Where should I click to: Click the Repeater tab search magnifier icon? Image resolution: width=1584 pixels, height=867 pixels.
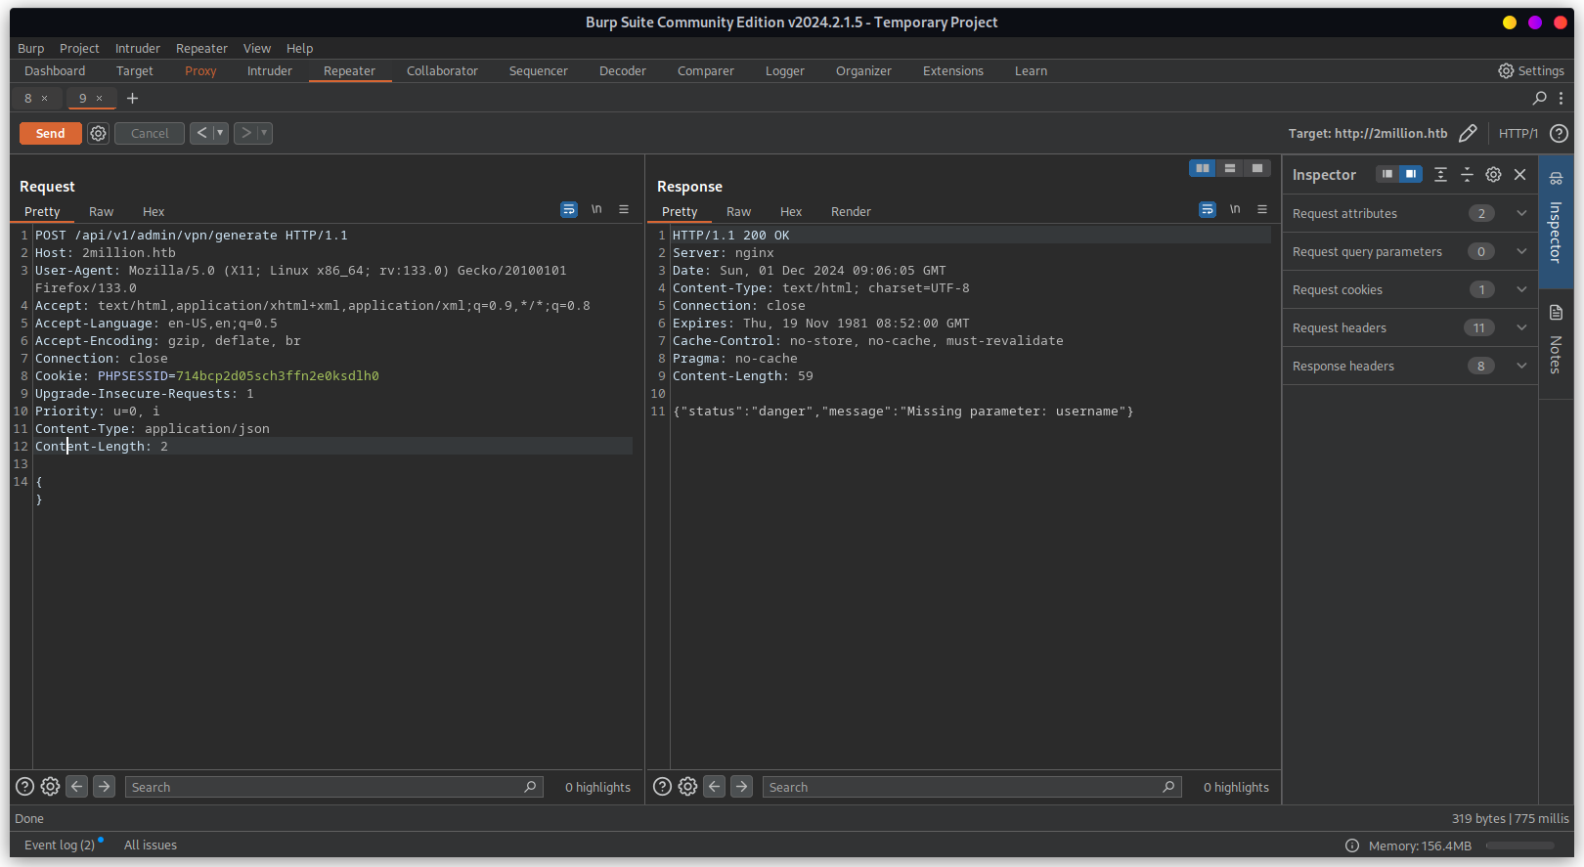click(1539, 98)
